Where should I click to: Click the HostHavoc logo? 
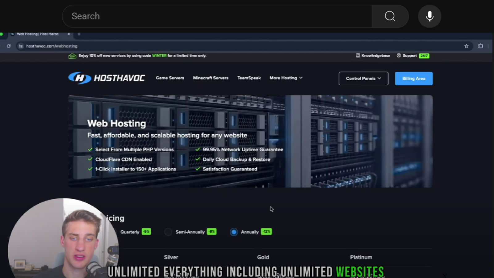coord(107,78)
